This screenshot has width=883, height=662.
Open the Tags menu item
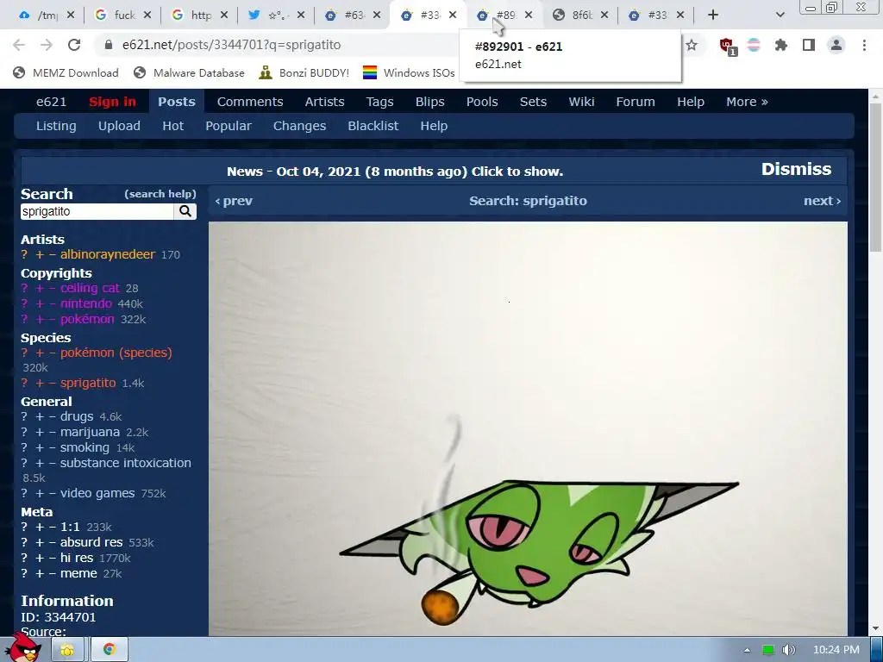tap(379, 102)
